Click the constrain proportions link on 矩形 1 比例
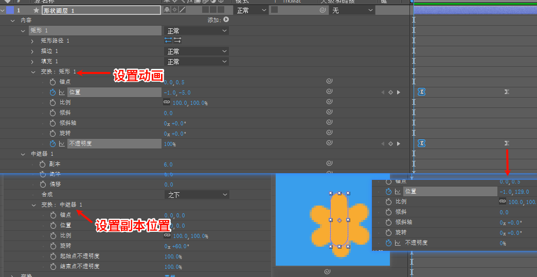Viewport: 537px width, 277px height. pos(167,102)
